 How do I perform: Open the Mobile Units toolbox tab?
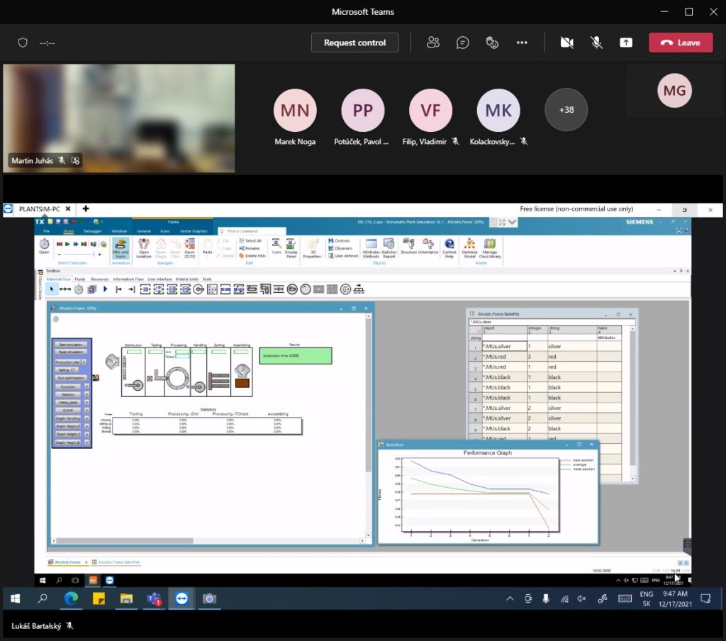point(187,279)
